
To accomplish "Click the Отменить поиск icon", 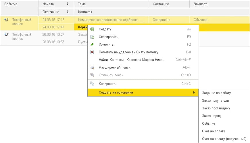I will [92, 75].
